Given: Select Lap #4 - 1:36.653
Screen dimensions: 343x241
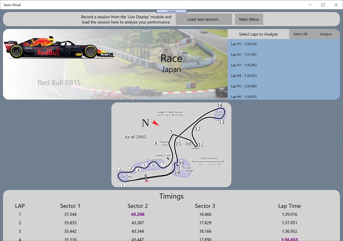Looking at the screenshot, I should click(x=284, y=76).
